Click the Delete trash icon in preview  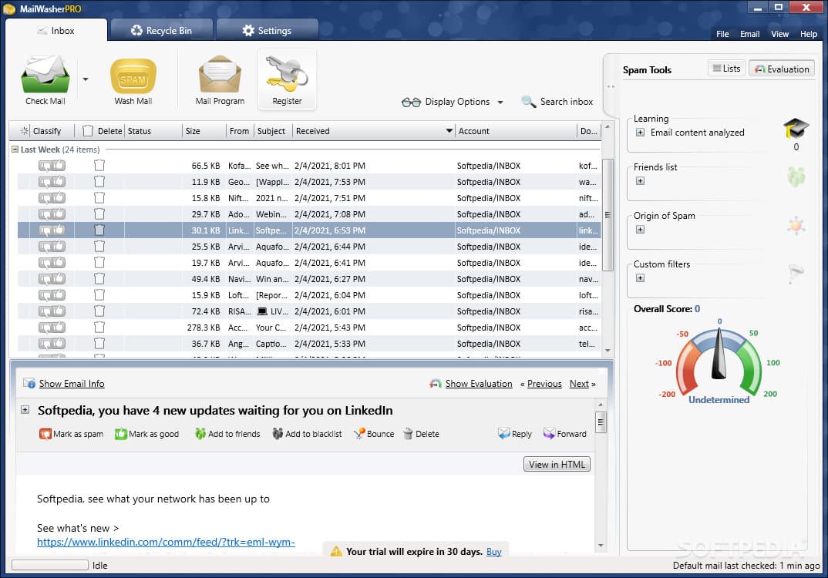click(408, 434)
